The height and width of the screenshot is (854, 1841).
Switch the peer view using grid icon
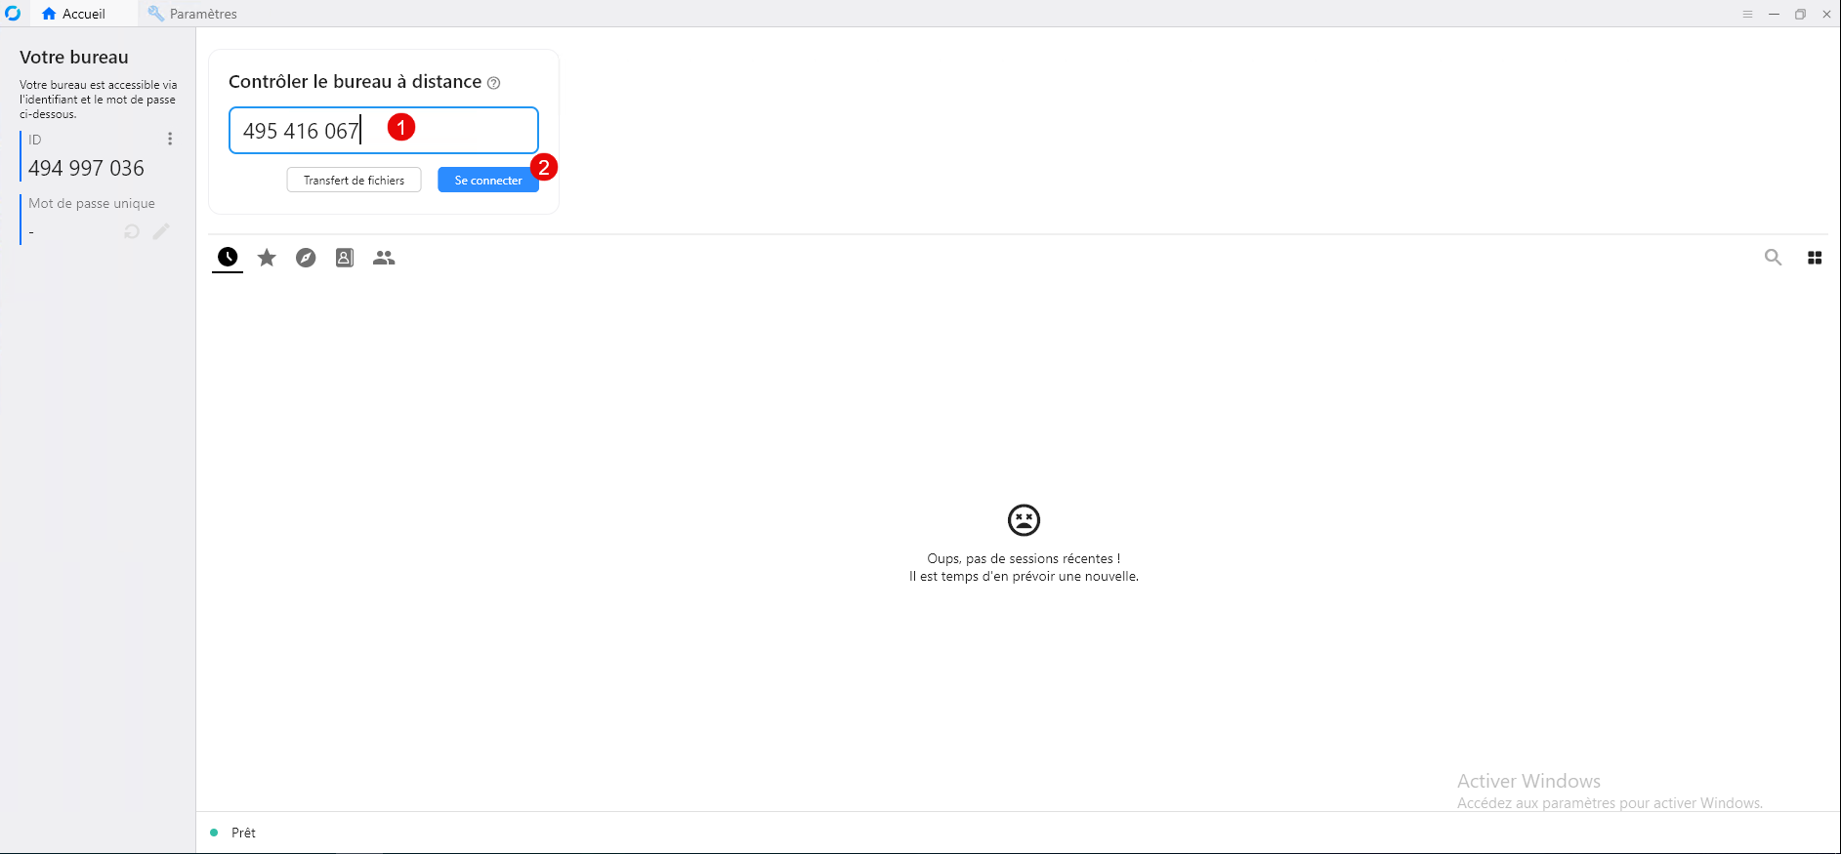1814,258
